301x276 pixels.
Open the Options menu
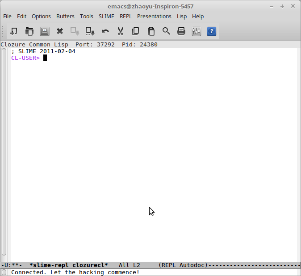tap(41, 17)
